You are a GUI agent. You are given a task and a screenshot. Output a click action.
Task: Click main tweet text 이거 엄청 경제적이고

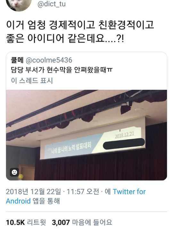point(80,25)
